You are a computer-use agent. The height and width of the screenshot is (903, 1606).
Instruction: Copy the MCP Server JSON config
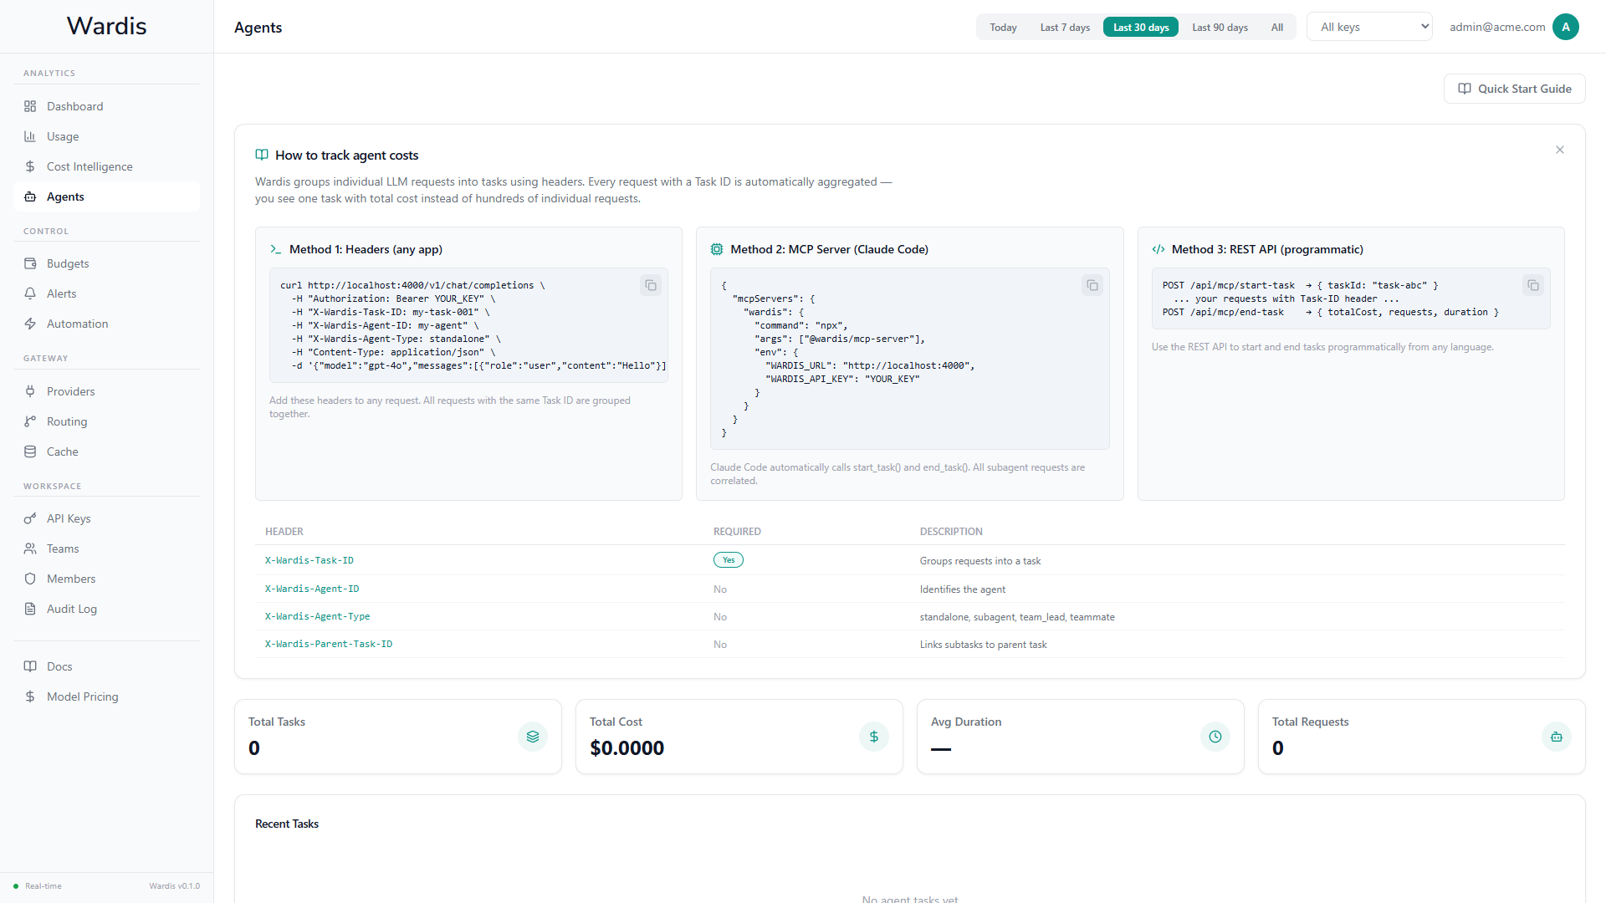pos(1092,285)
